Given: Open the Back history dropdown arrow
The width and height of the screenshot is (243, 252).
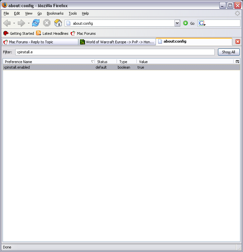Looking at the screenshot, I should click(14, 23).
